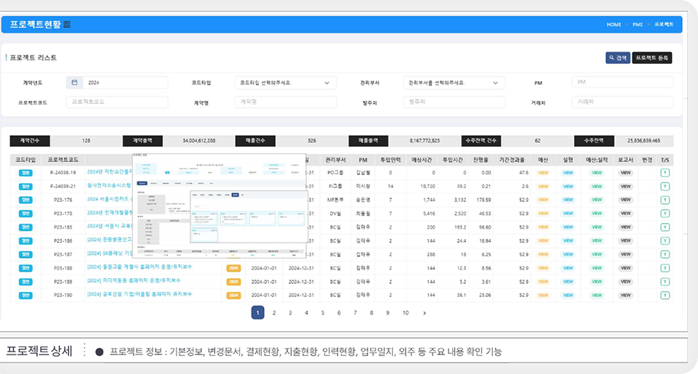Image resolution: width=698 pixels, height=374 pixels.
Task: Click the 프로젝트 등록 button
Action: click(x=651, y=58)
